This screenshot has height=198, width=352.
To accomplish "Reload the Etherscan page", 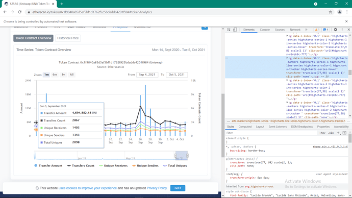I will pos(20,12).
